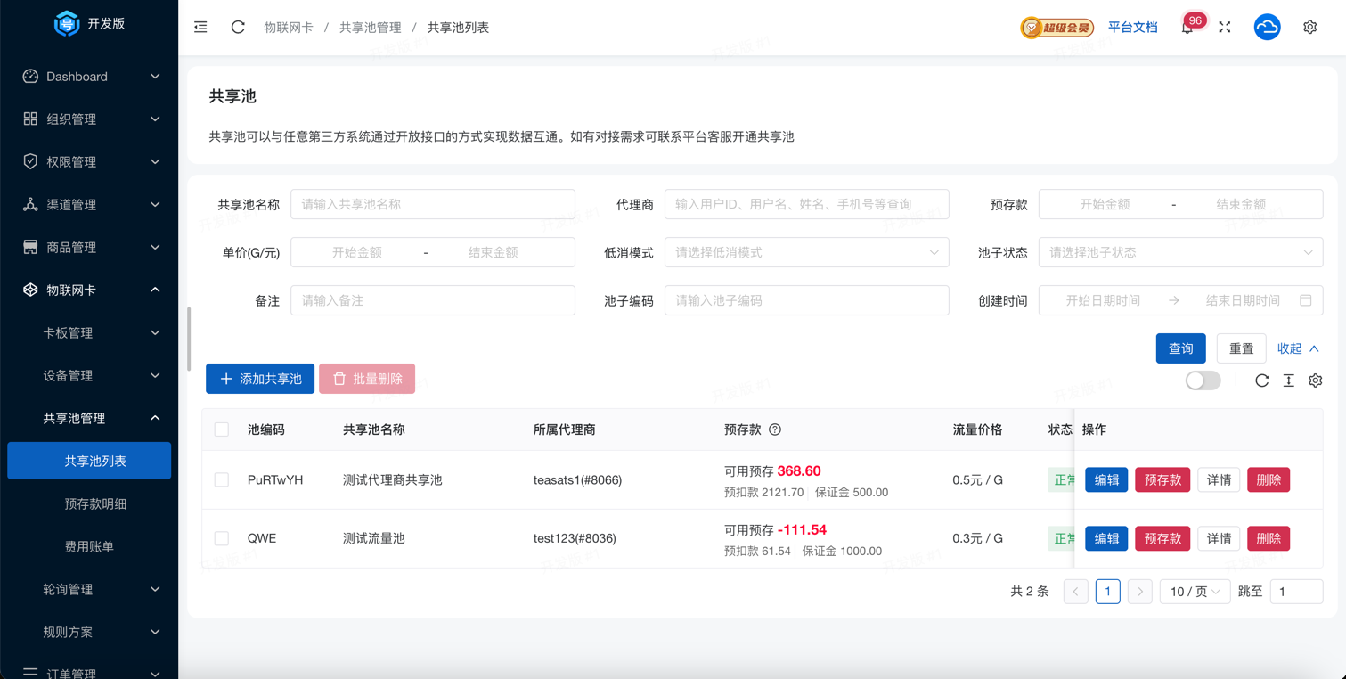Click the 预存款 help question mark icon

pyautogui.click(x=775, y=429)
